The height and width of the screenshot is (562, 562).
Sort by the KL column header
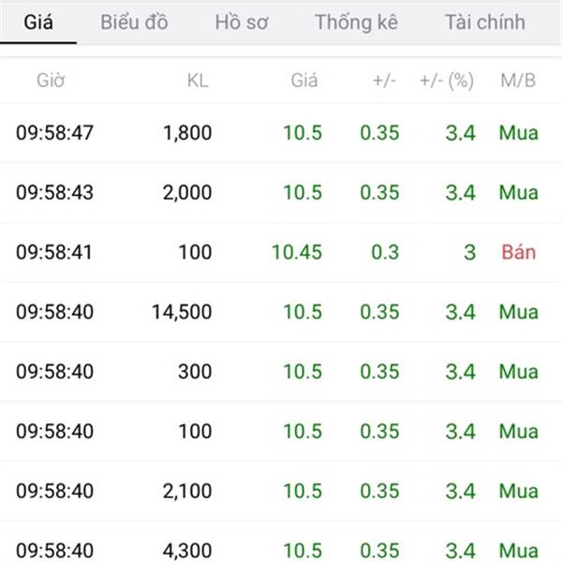(198, 81)
